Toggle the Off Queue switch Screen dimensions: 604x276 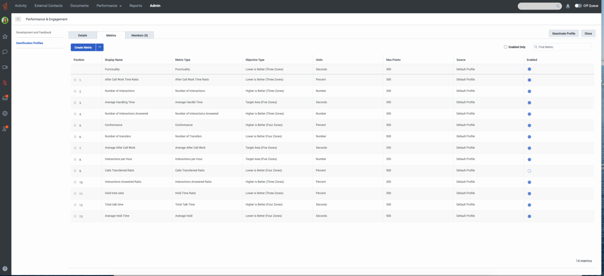(x=578, y=6)
